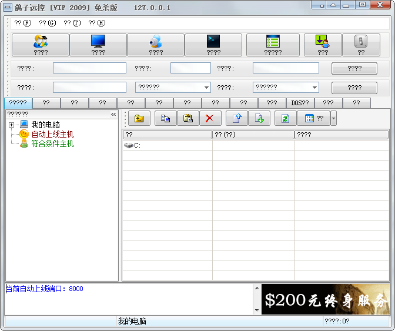395x331 pixels.
Task: Select 自动上线主机 in the tree
Action: point(52,134)
